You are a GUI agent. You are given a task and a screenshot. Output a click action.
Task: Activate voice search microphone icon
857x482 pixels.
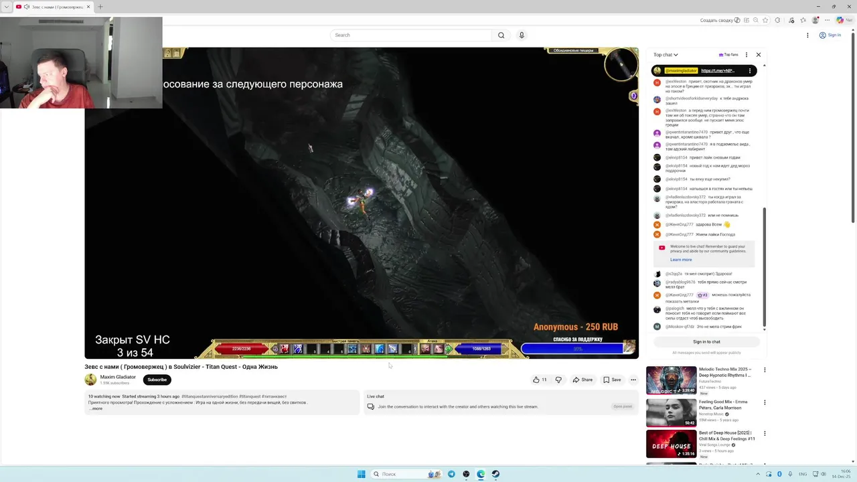522,35
